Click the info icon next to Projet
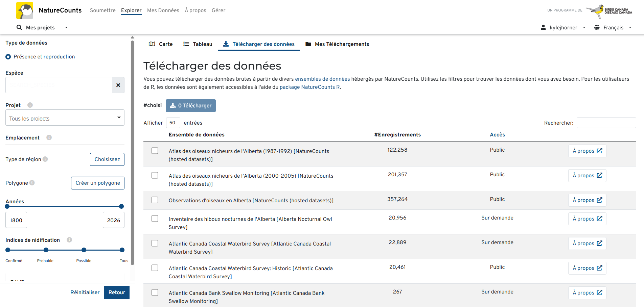Image resolution: width=644 pixels, height=307 pixels. point(30,105)
